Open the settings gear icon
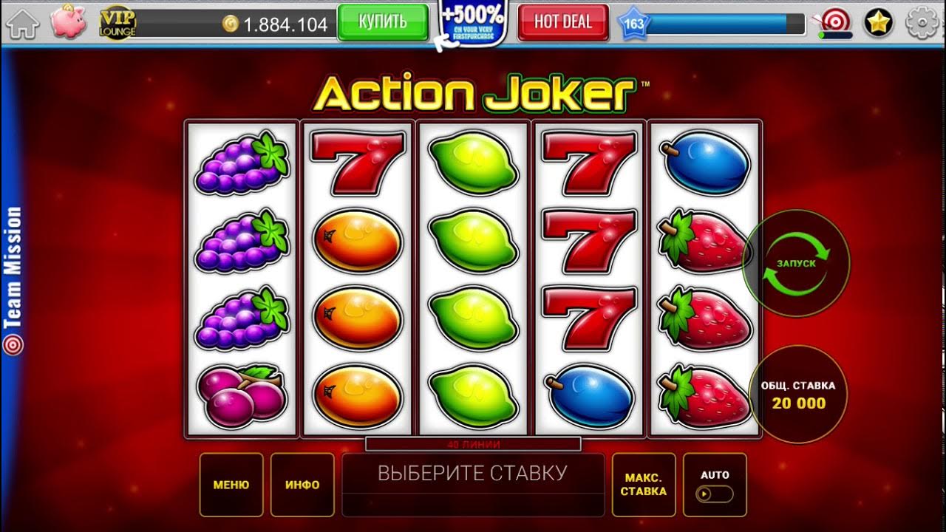 coord(921,24)
